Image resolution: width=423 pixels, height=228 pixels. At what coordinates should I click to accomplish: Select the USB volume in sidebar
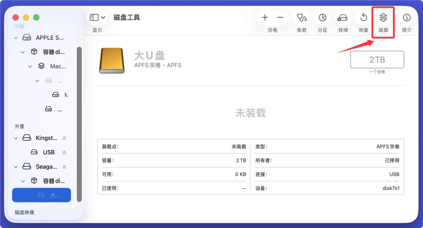[49, 152]
